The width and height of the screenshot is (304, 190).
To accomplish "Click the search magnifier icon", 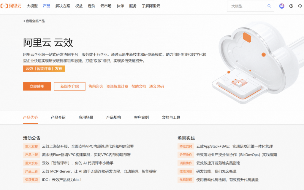I will 269,6.
